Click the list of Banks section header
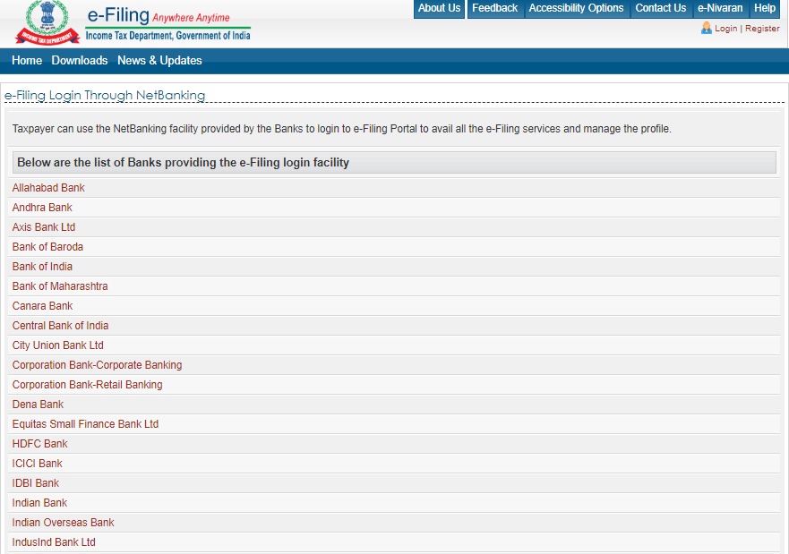789x554 pixels. pos(394,162)
